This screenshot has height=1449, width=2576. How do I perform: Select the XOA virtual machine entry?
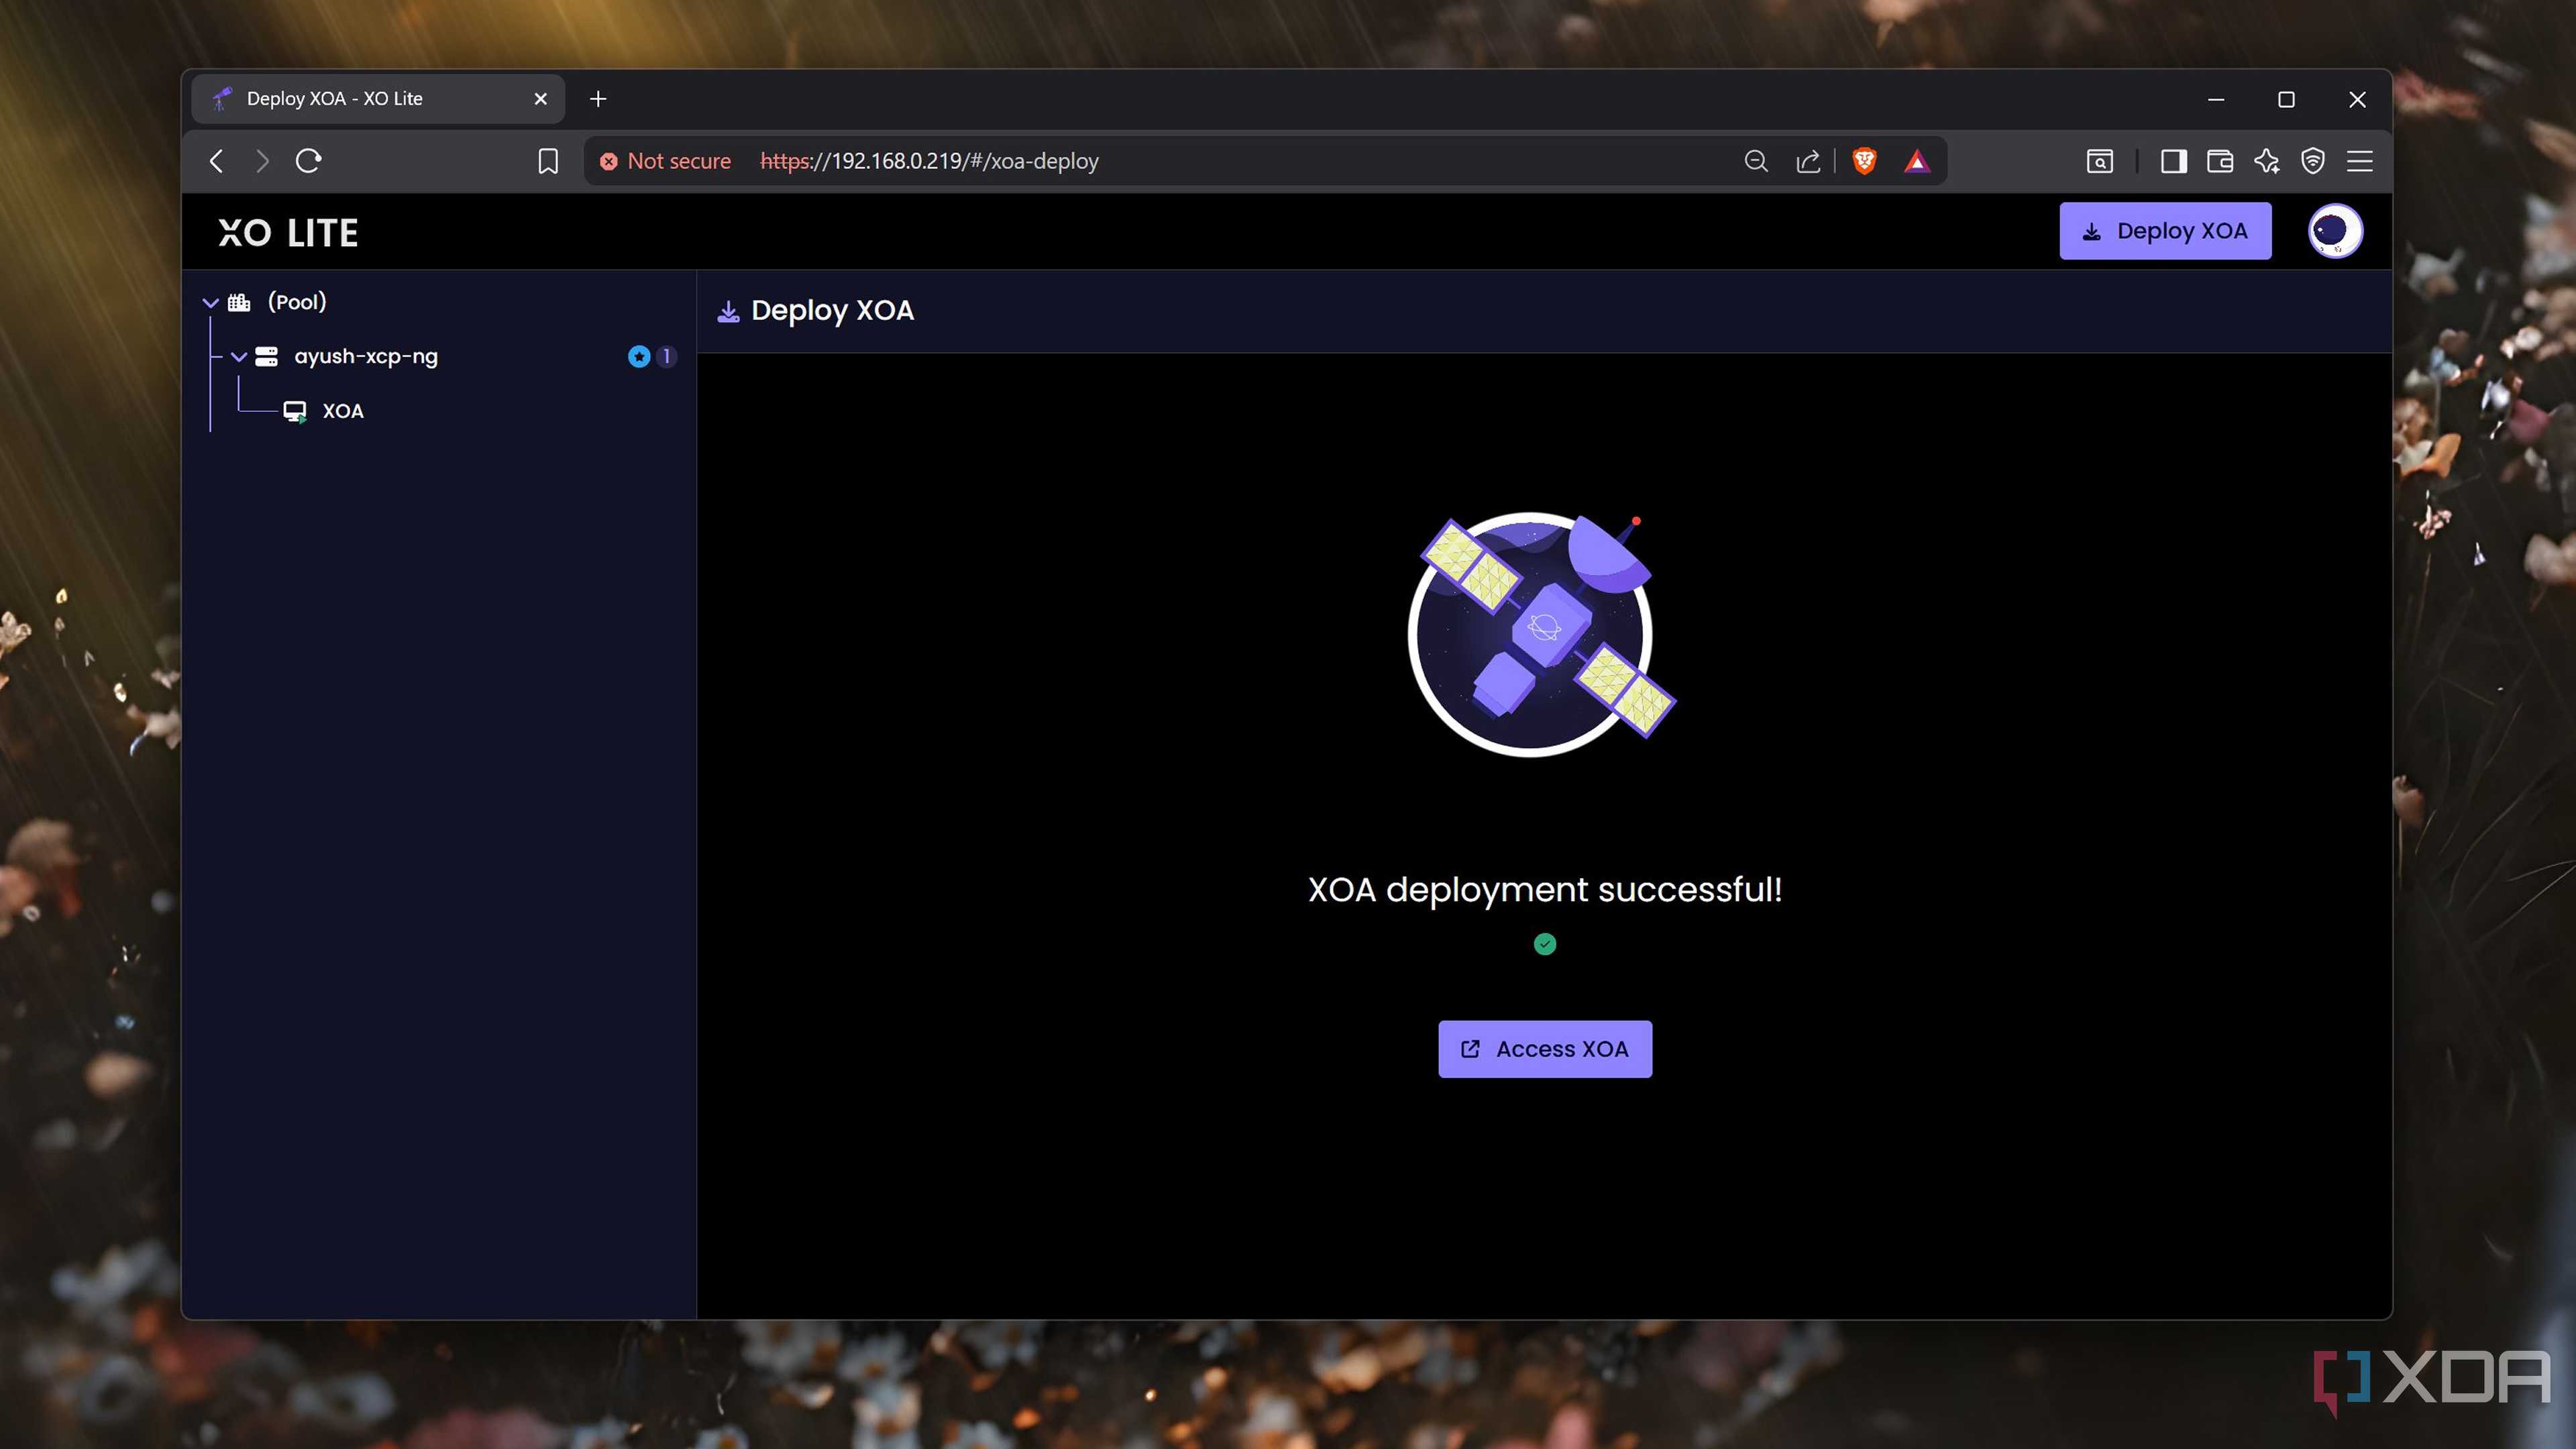tap(343, 411)
